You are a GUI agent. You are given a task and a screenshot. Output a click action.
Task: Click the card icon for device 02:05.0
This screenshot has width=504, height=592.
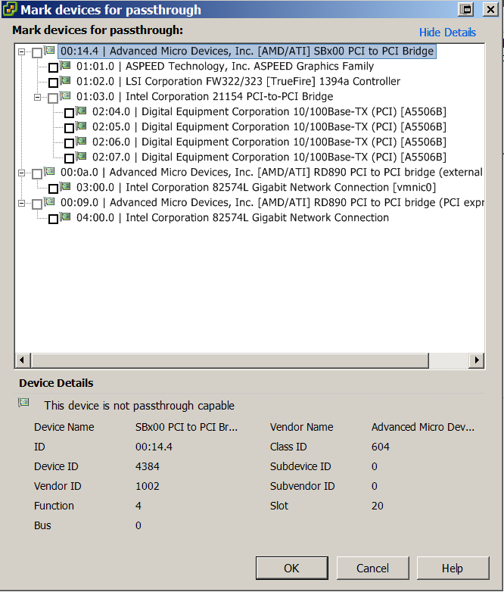(81, 126)
